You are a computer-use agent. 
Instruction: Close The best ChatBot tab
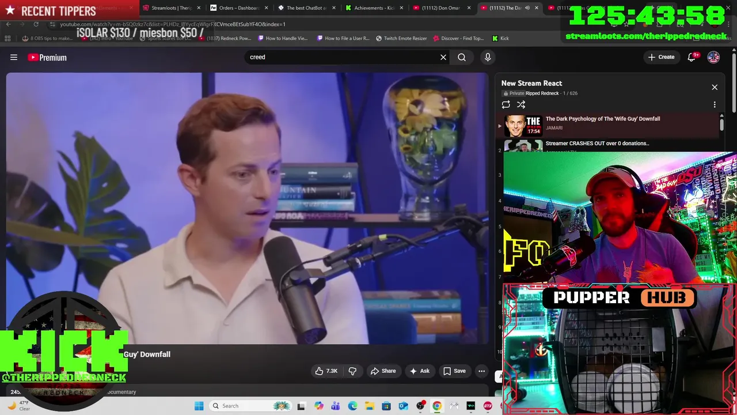[333, 8]
